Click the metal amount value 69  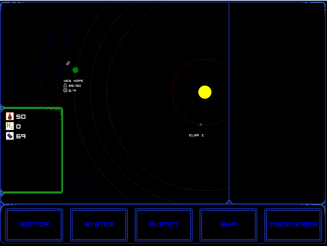21,136
